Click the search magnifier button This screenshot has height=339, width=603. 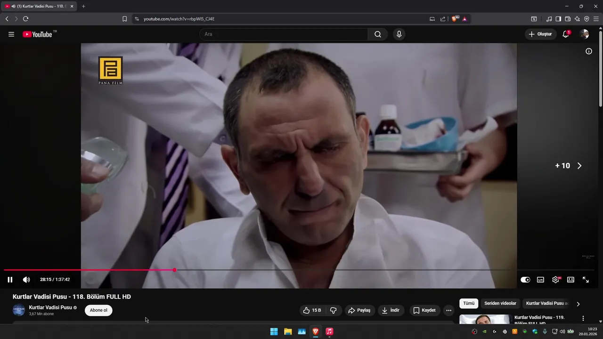(x=378, y=34)
